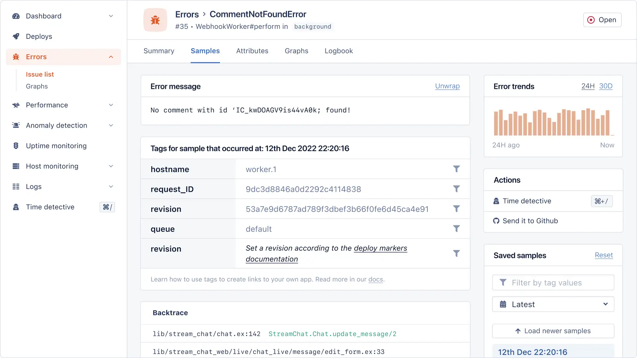Viewport: 637px width, 358px height.
Task: Click the background namespace tag
Action: pyautogui.click(x=313, y=27)
